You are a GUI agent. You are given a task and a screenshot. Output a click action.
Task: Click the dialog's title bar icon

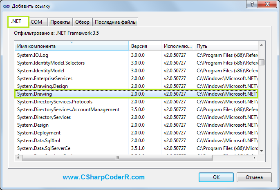pos(6,6)
